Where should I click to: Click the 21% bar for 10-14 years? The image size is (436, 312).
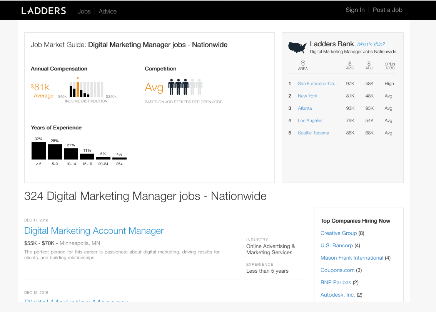[71, 154]
